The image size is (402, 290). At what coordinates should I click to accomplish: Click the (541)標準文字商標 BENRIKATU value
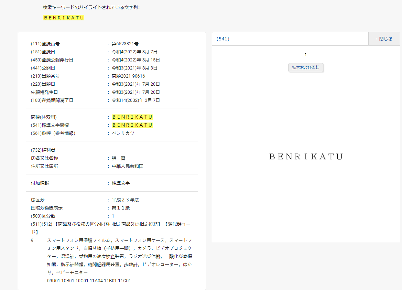132,125
